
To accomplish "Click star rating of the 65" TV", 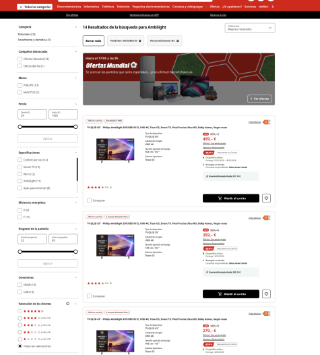I will tap(96, 187).
